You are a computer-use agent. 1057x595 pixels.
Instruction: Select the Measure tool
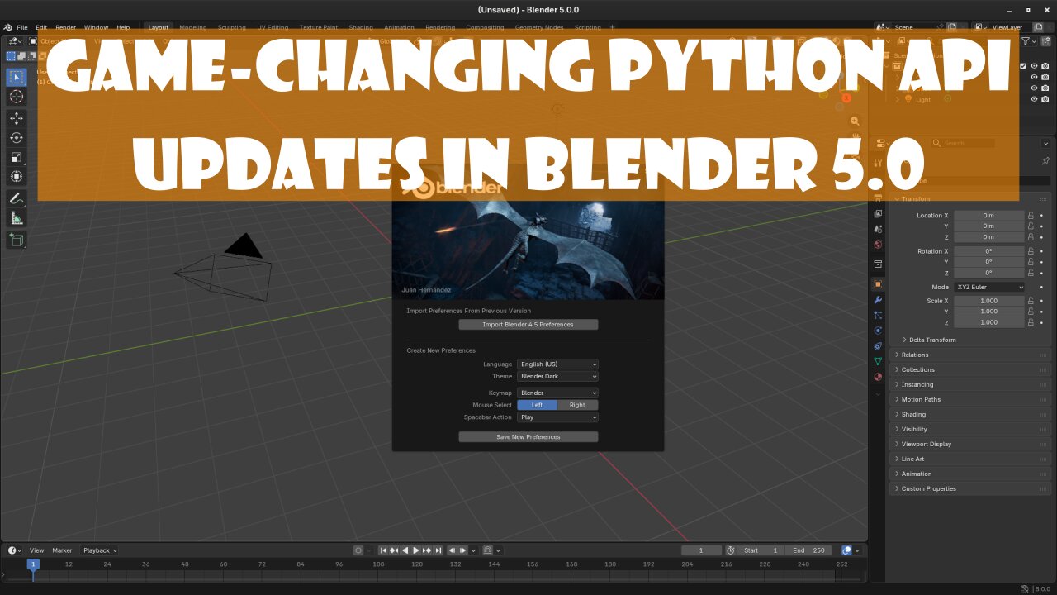17,218
